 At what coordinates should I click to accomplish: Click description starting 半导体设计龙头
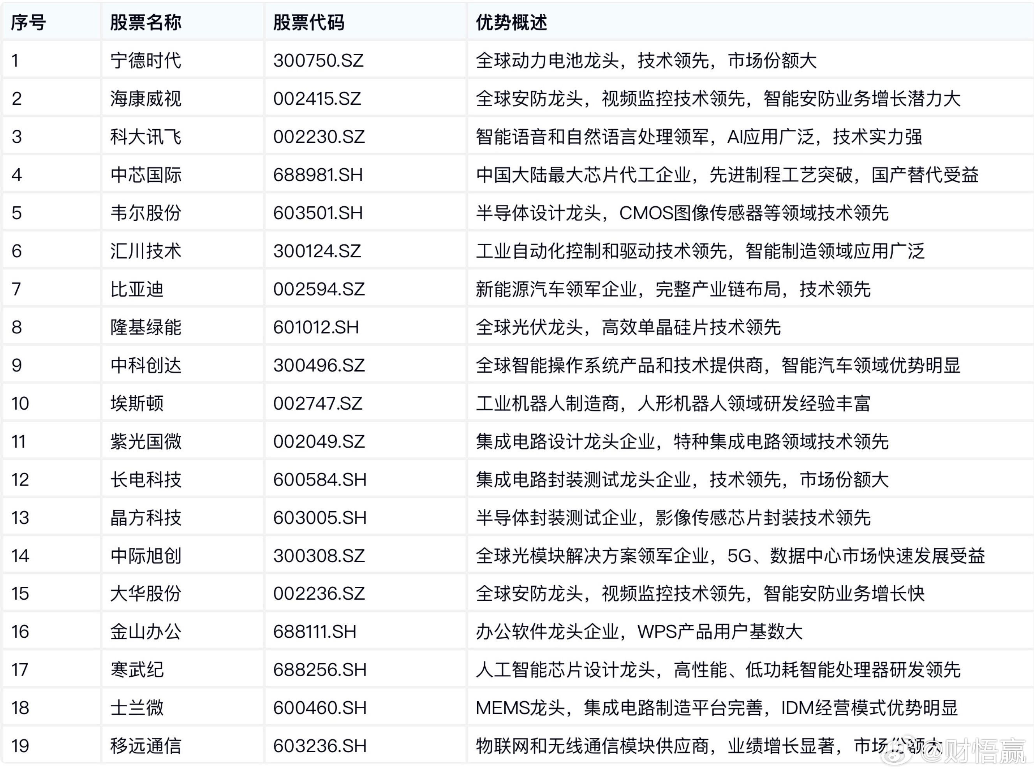(682, 213)
